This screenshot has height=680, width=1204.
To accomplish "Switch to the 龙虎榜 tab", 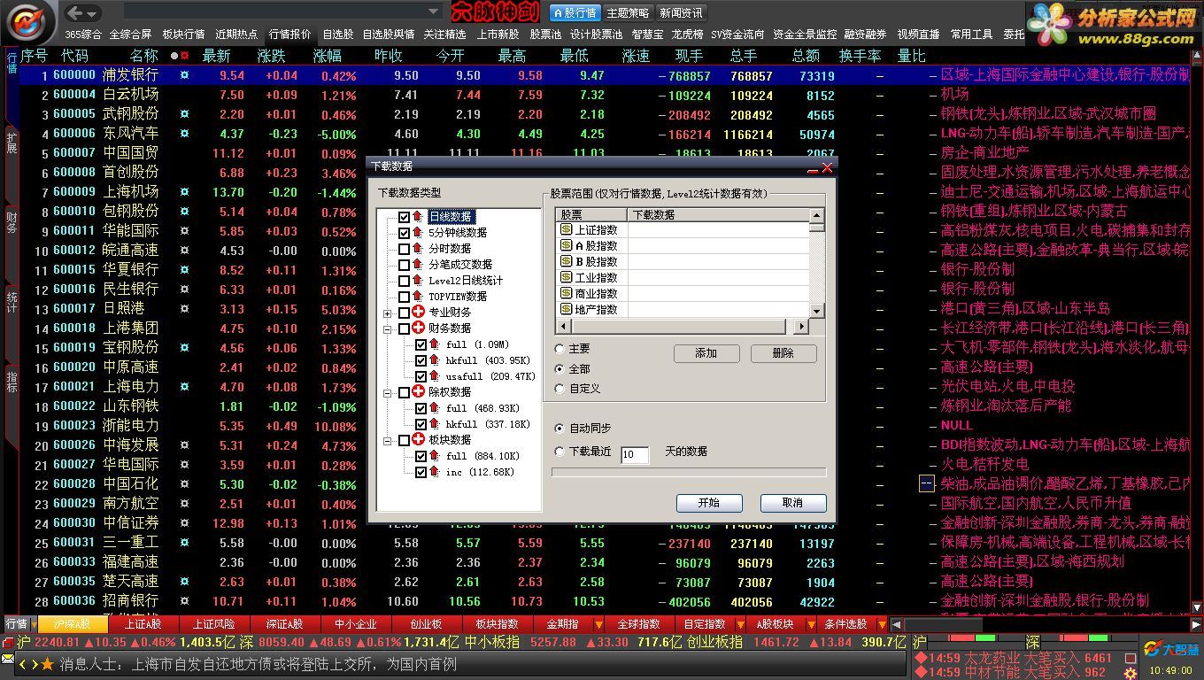I will tap(687, 35).
